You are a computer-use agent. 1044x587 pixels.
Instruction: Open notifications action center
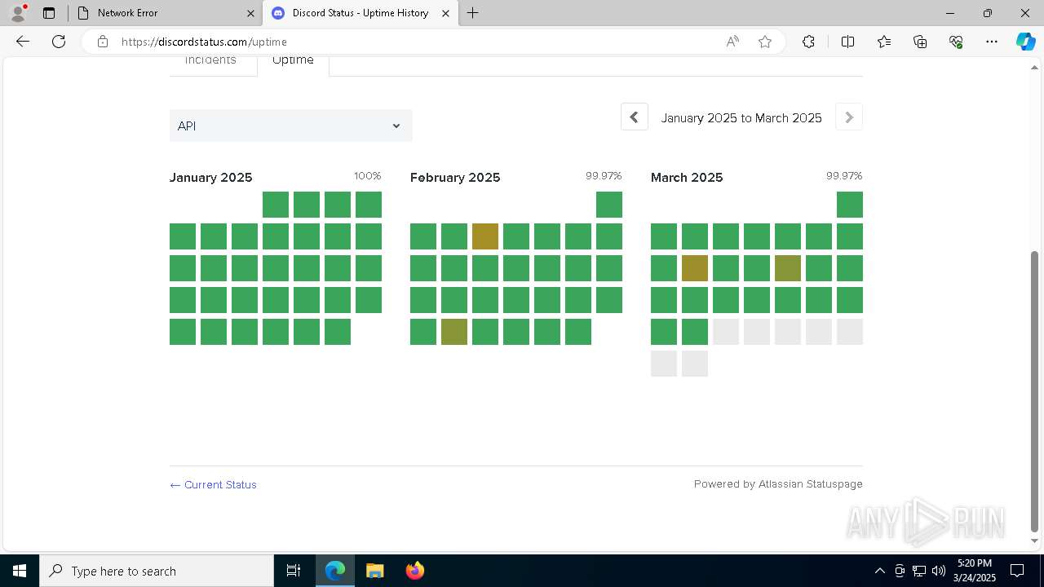tap(1017, 571)
